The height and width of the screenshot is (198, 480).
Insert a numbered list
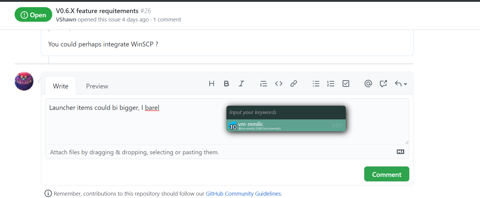(331, 84)
